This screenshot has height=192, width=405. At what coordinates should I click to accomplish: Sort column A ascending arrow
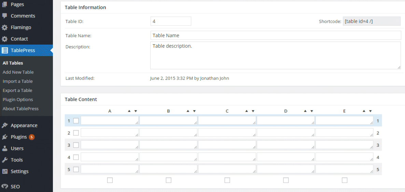(129, 111)
